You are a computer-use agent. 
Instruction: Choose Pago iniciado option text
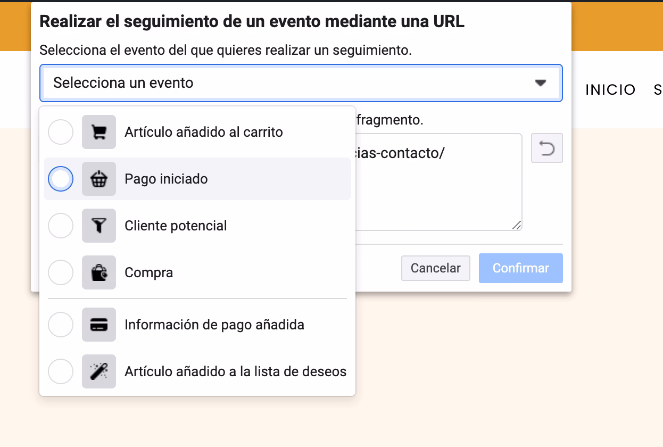click(x=166, y=179)
